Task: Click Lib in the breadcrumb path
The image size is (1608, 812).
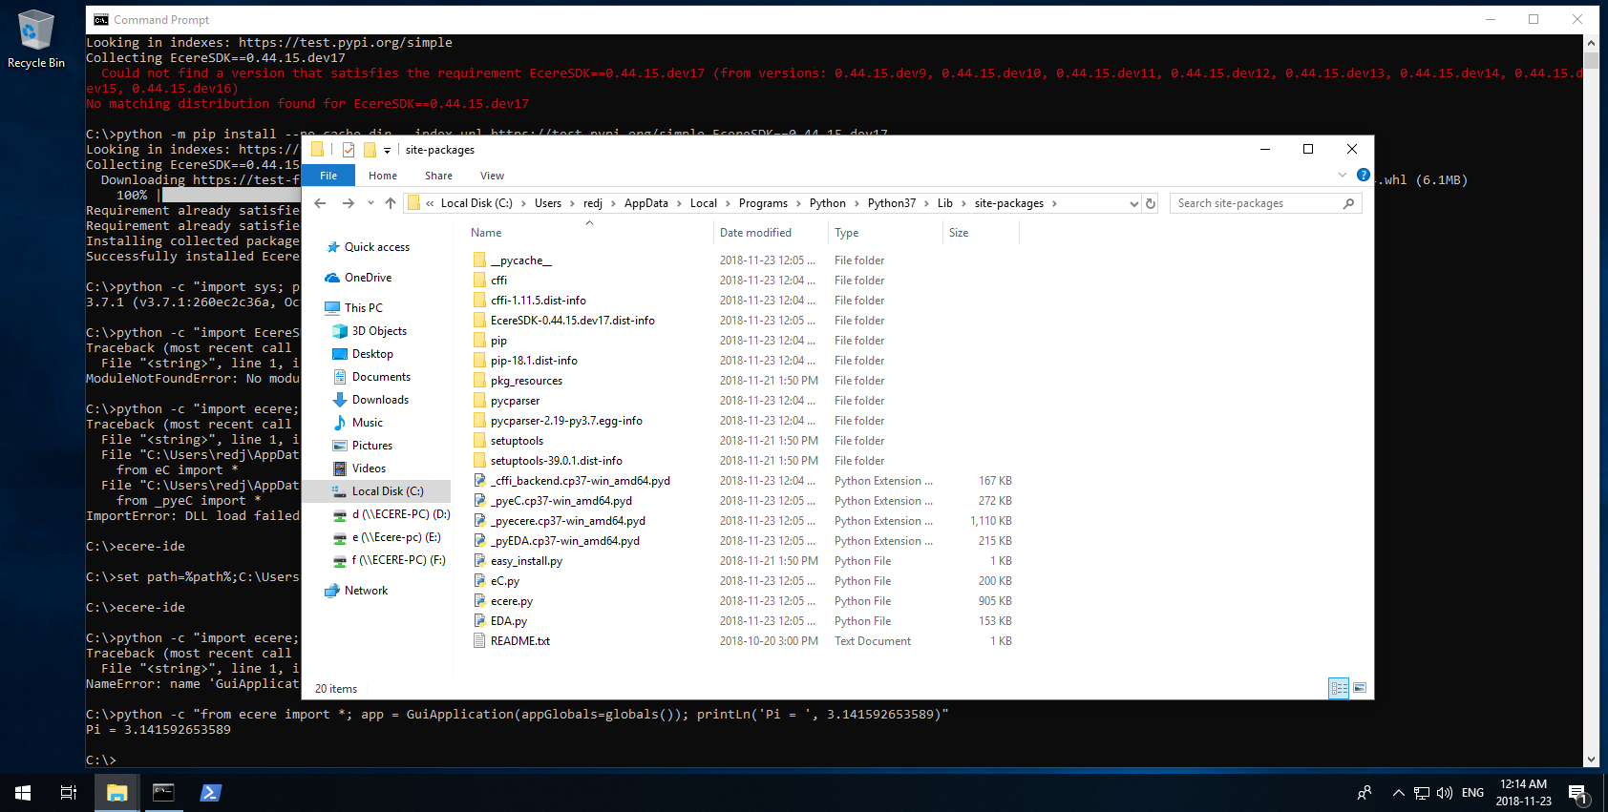Action: coord(944,203)
